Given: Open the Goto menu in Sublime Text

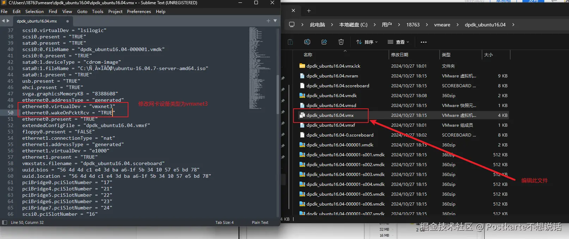Looking at the screenshot, I should (82, 11).
